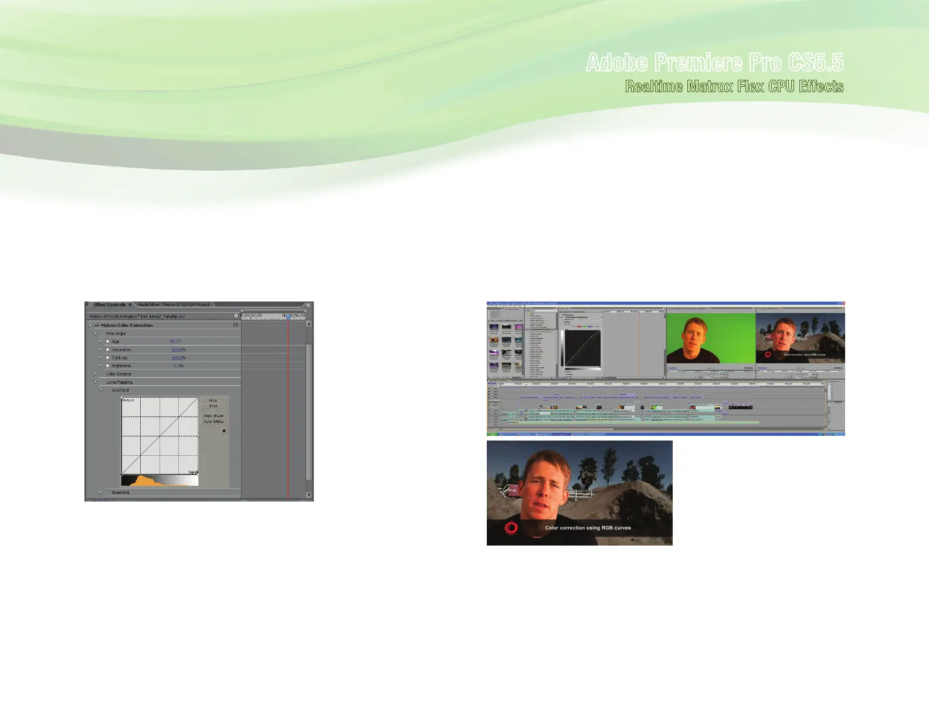Screen dimensions: 929x718
Task: Click the vertical scrollbar thumb in Effect Controls
Action: tap(309, 412)
